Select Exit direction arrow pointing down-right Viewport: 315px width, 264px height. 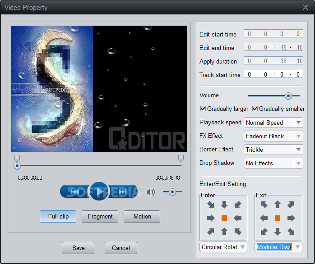291,232
